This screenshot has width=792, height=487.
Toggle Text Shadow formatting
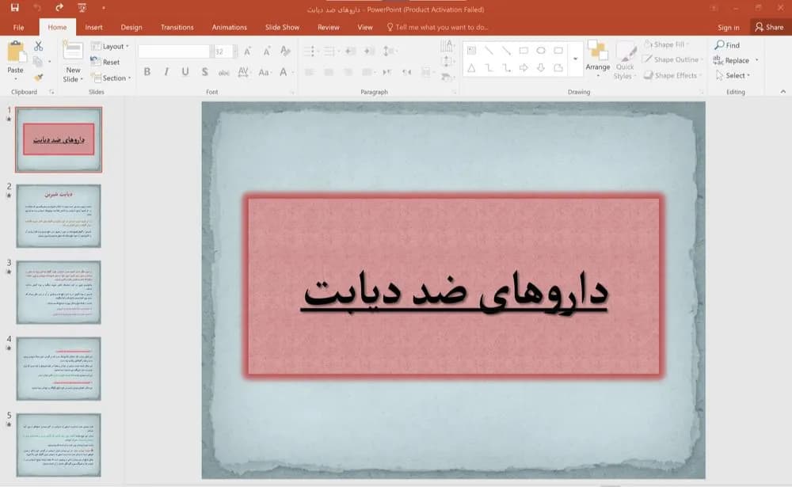204,72
